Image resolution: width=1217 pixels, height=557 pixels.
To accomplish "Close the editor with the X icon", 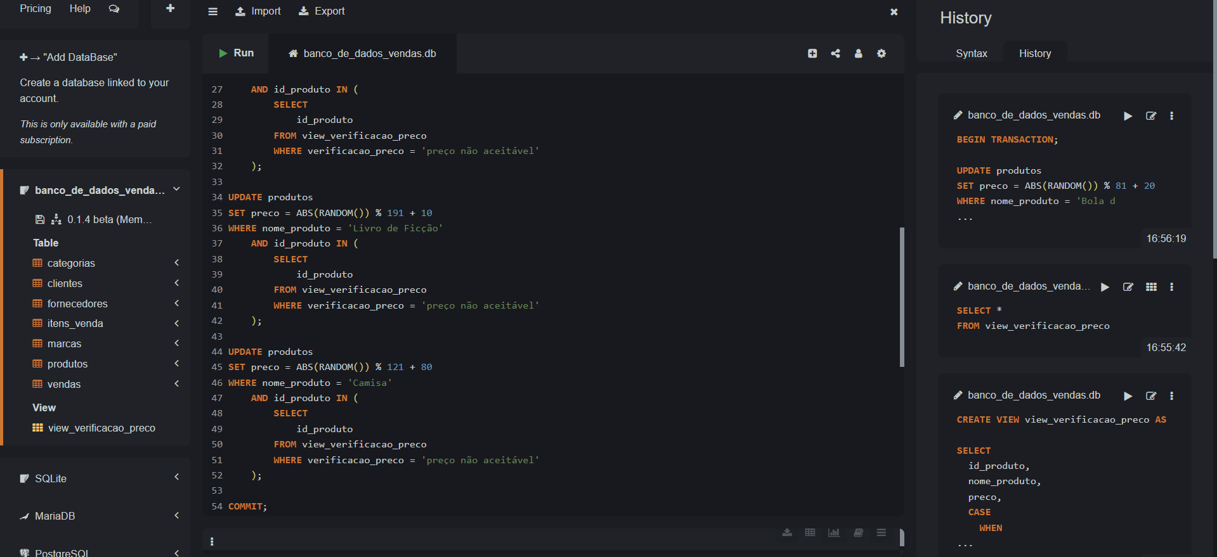I will pos(894,11).
